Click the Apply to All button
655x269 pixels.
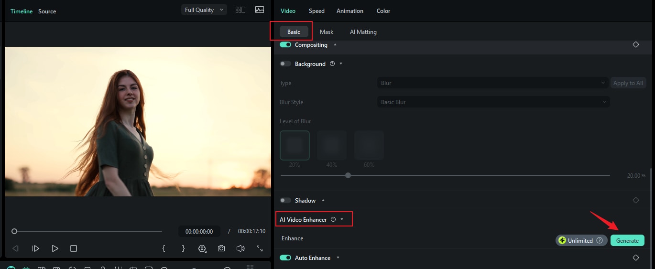[x=628, y=83]
